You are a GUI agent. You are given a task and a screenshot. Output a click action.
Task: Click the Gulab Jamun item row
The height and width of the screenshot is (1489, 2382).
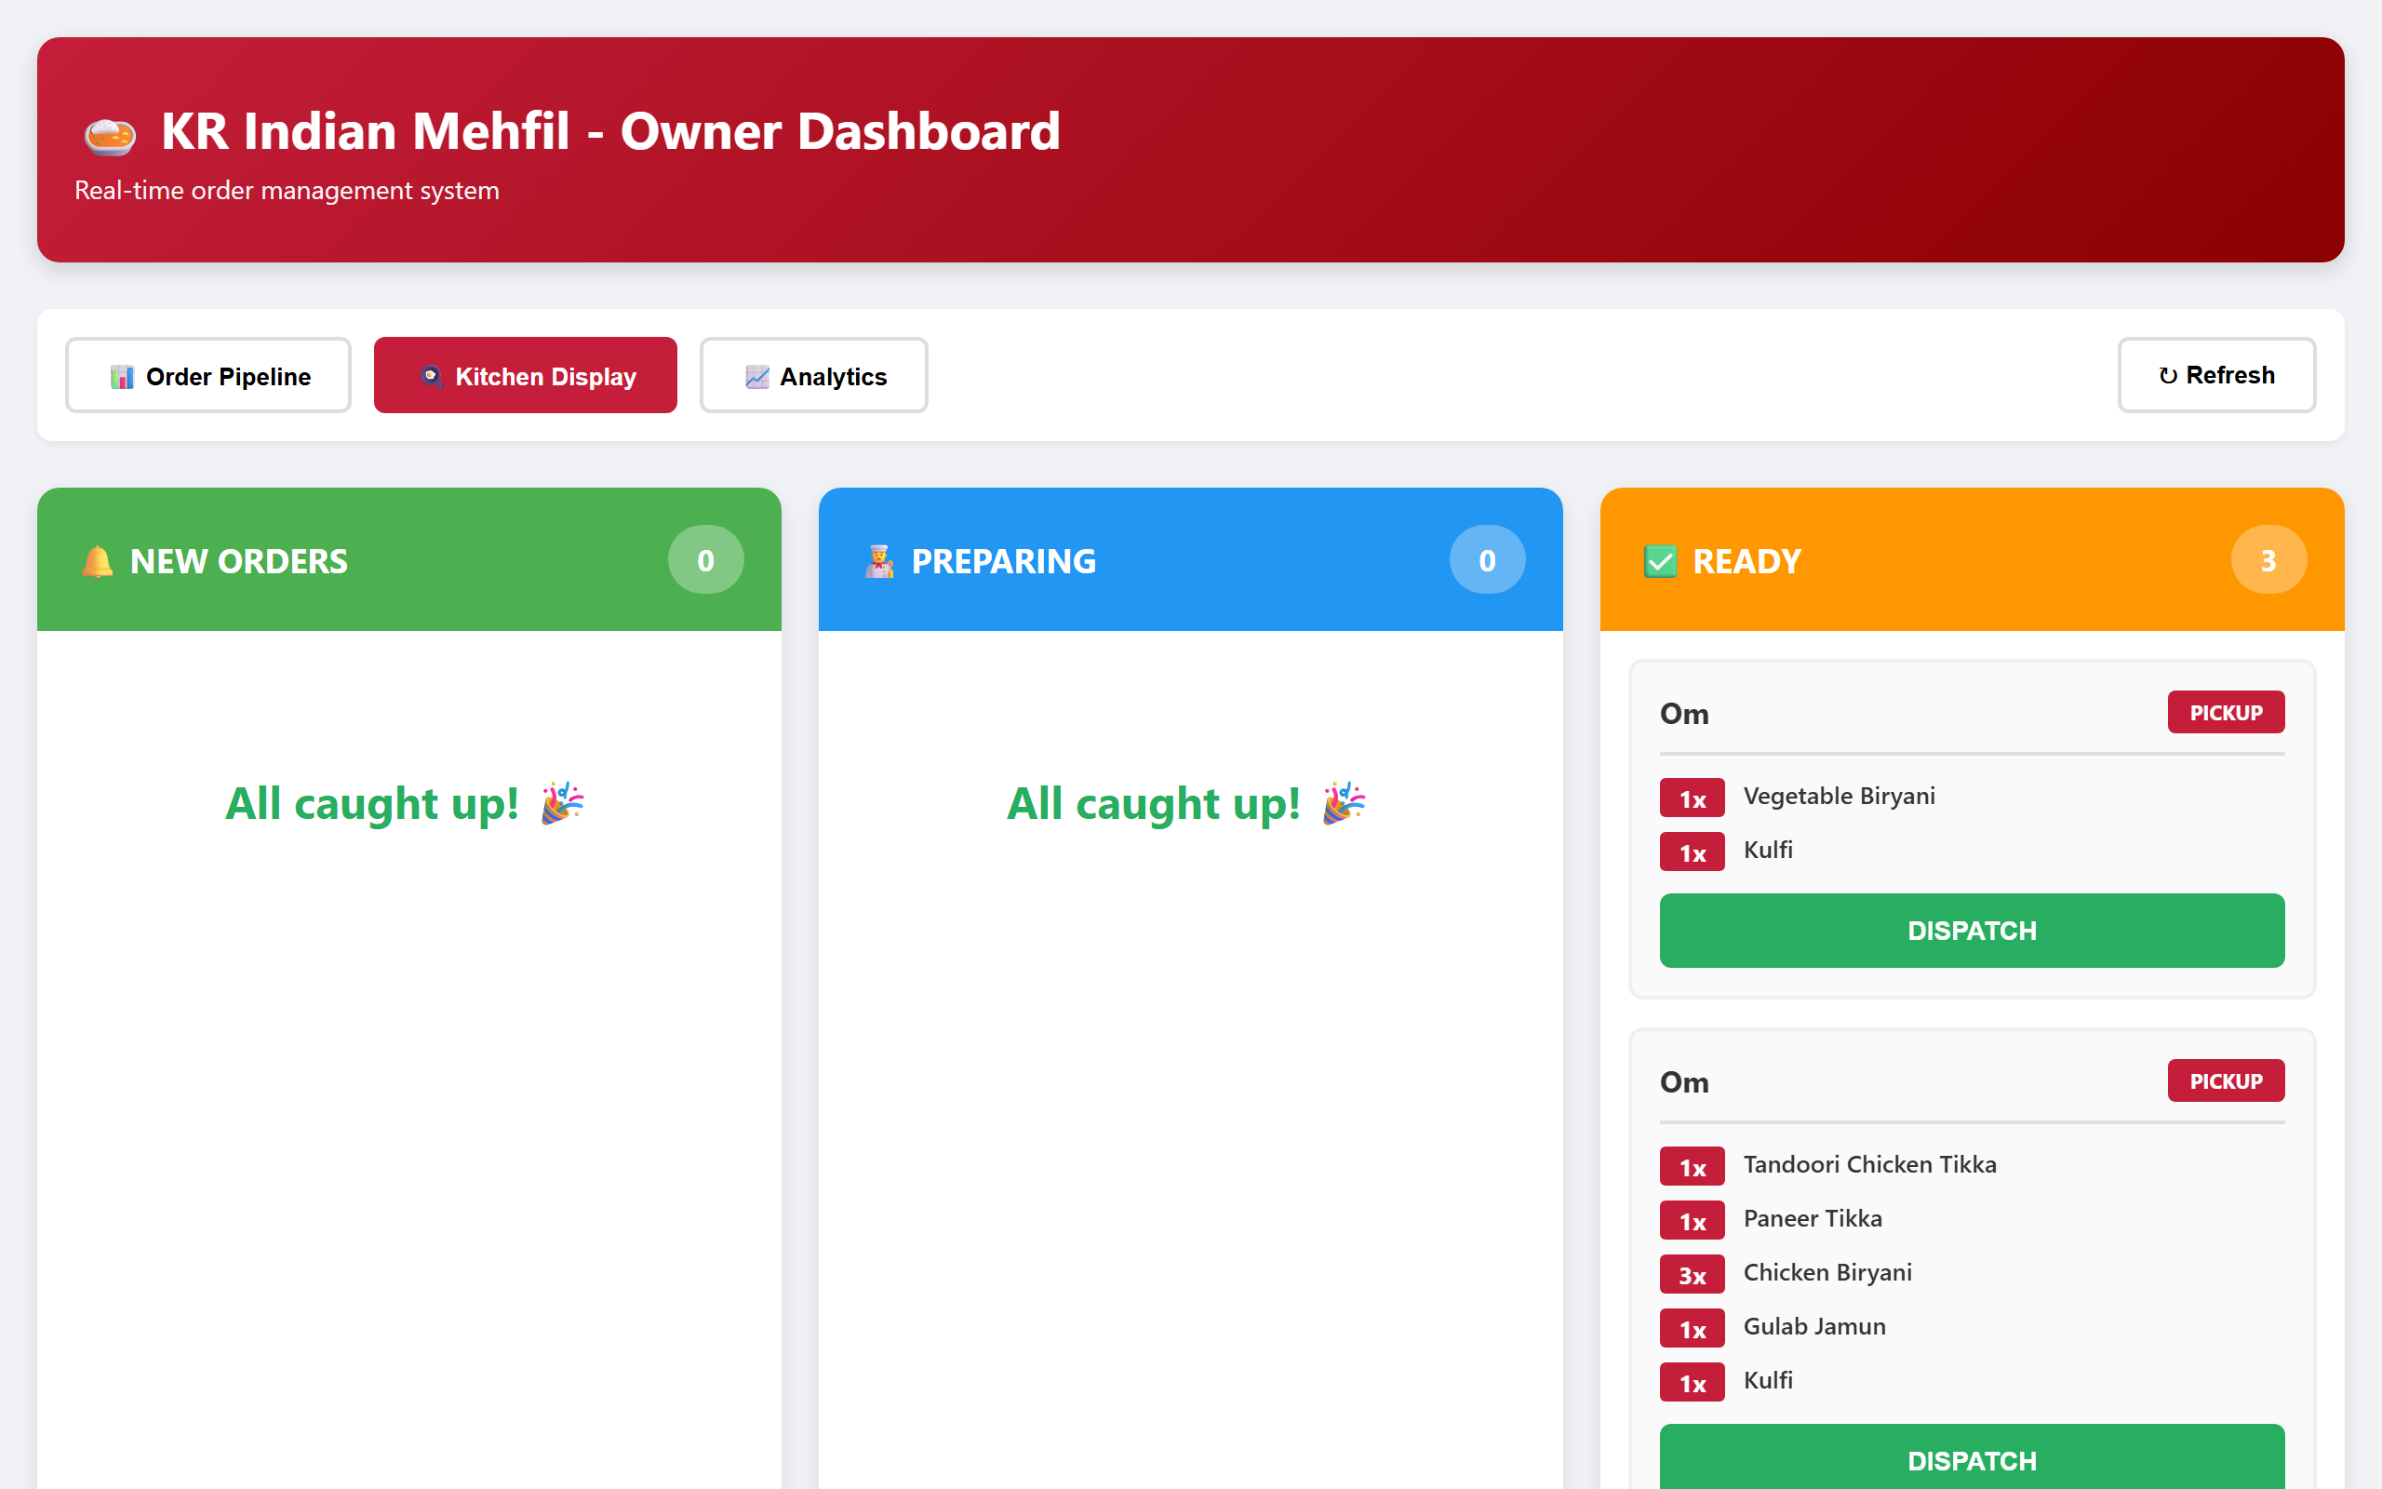click(x=1972, y=1327)
